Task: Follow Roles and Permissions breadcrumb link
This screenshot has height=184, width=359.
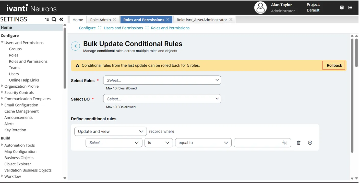Action: click(x=170, y=28)
